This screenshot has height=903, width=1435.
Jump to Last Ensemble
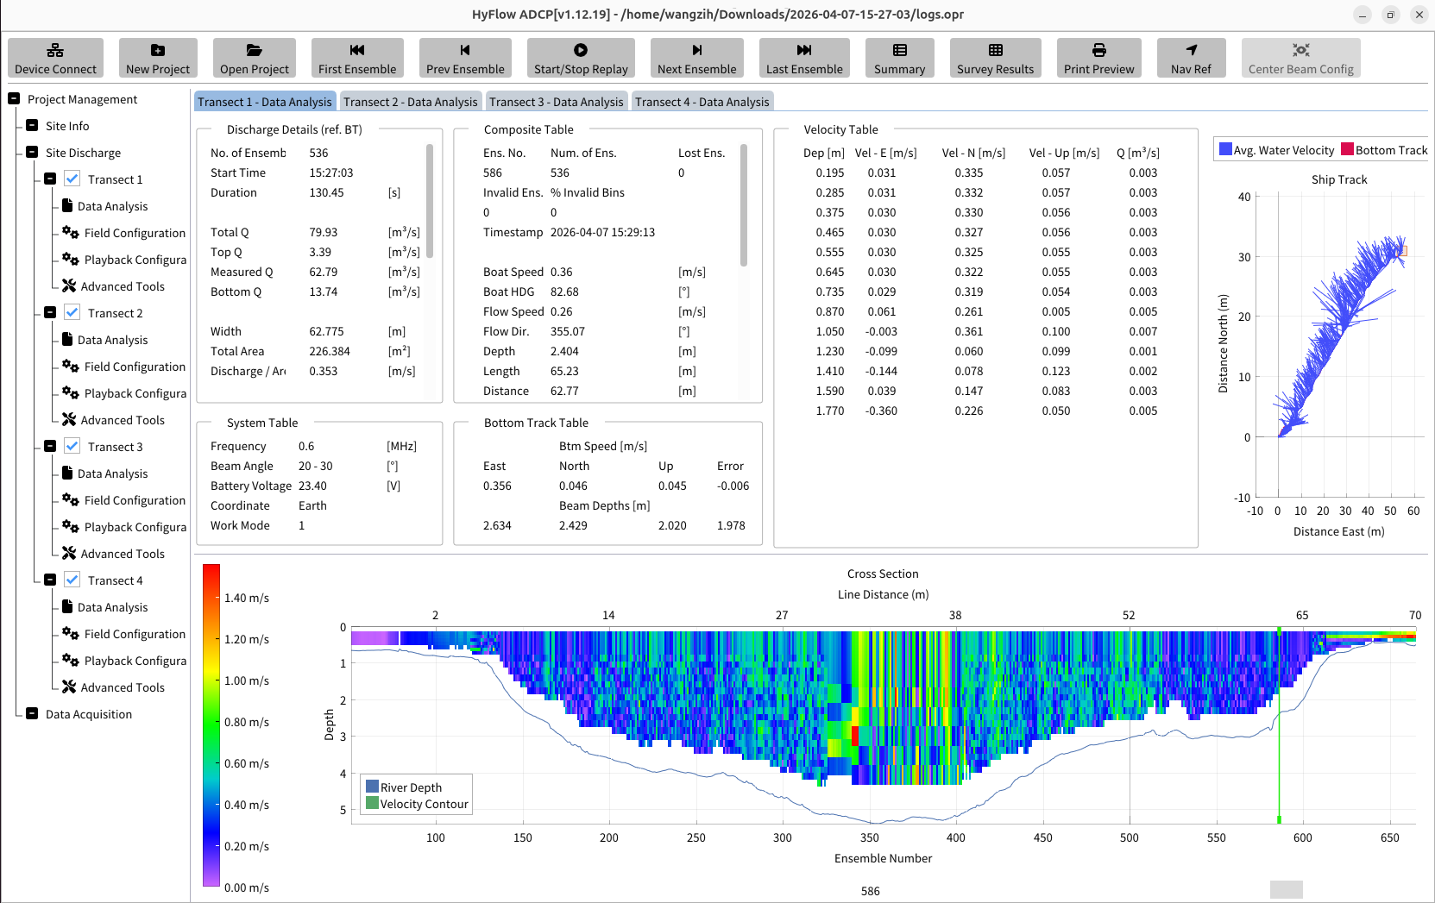pos(804,58)
